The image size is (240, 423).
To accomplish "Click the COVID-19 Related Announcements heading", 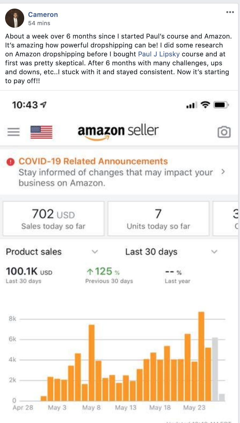I will (x=93, y=161).
